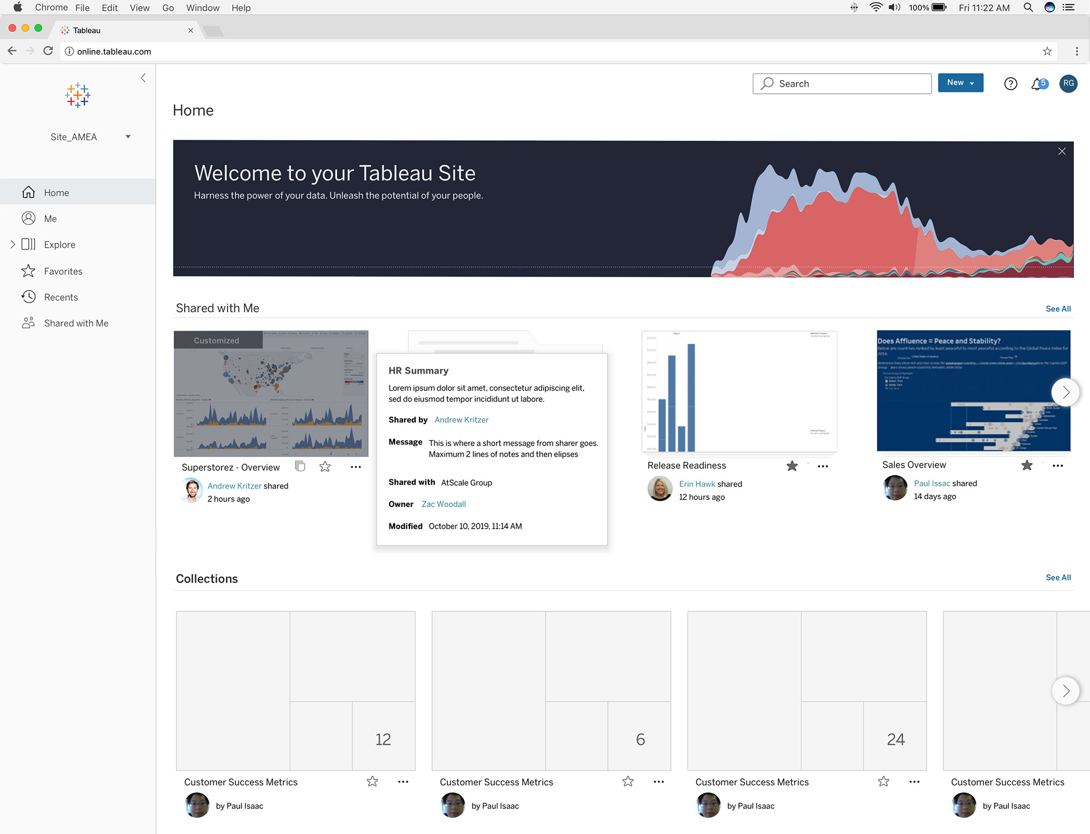Open more actions for Sales Overview

[1058, 466]
